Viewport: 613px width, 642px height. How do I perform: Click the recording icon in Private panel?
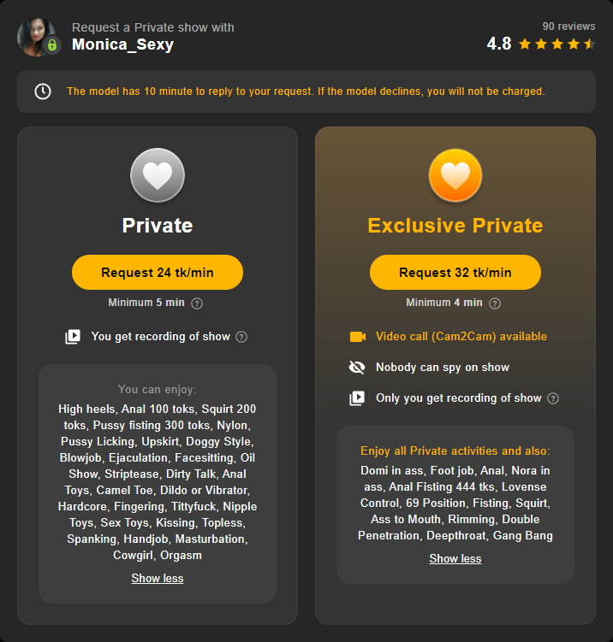(73, 337)
